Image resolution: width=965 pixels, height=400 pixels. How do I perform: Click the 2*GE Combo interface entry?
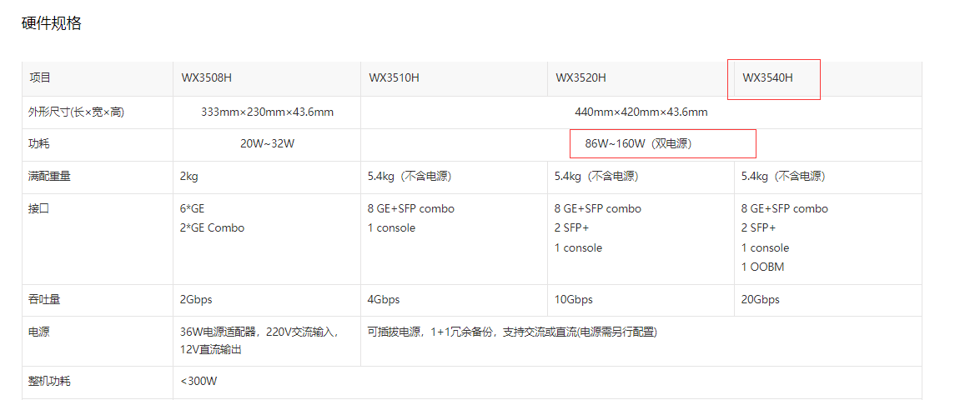click(212, 228)
